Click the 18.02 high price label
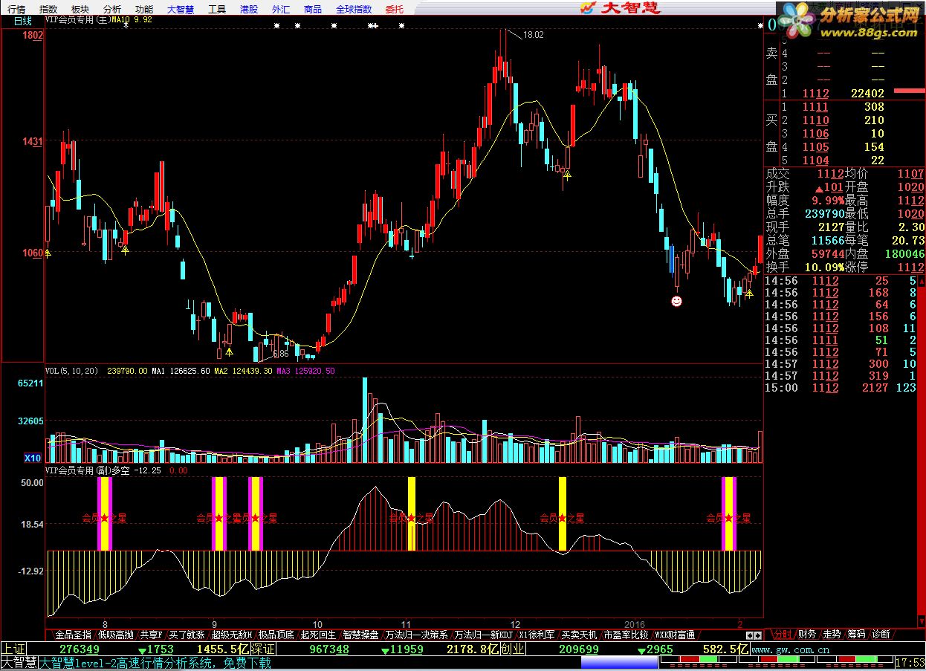The width and height of the screenshot is (926, 671). 533,34
